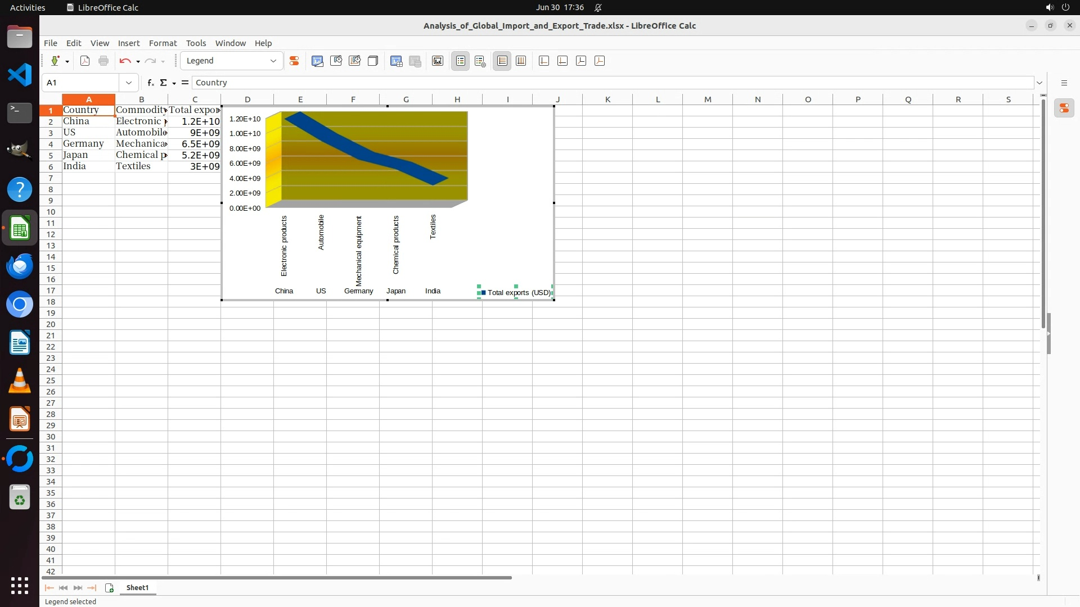Toggle Vertical Grids display

coord(521,61)
